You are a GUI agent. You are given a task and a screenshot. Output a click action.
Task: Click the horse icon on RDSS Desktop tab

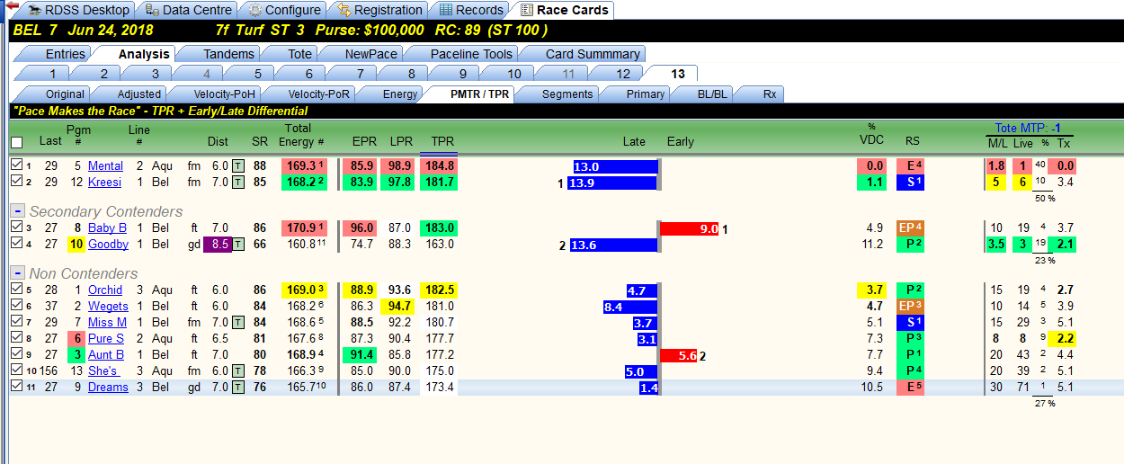click(x=35, y=10)
